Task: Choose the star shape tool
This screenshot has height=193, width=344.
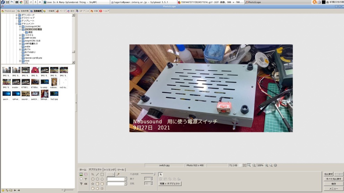Action: [93, 184]
